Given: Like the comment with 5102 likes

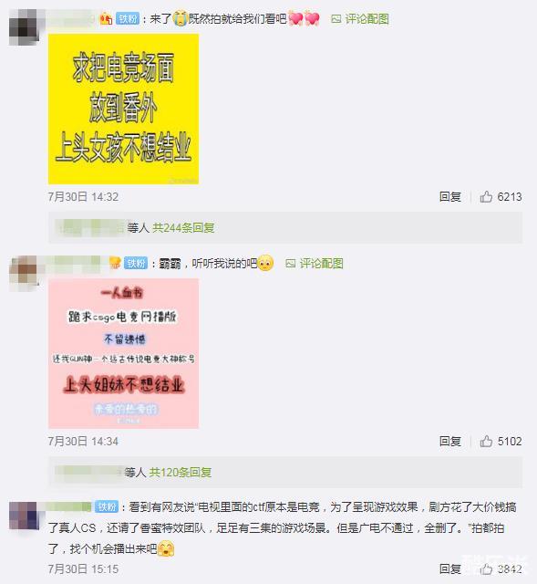Looking at the screenshot, I should click(x=486, y=441).
